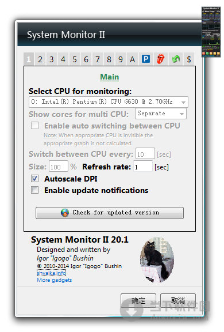The height and width of the screenshot is (332, 224).
Task: Switch to settings tab 7
Action: [98, 59]
